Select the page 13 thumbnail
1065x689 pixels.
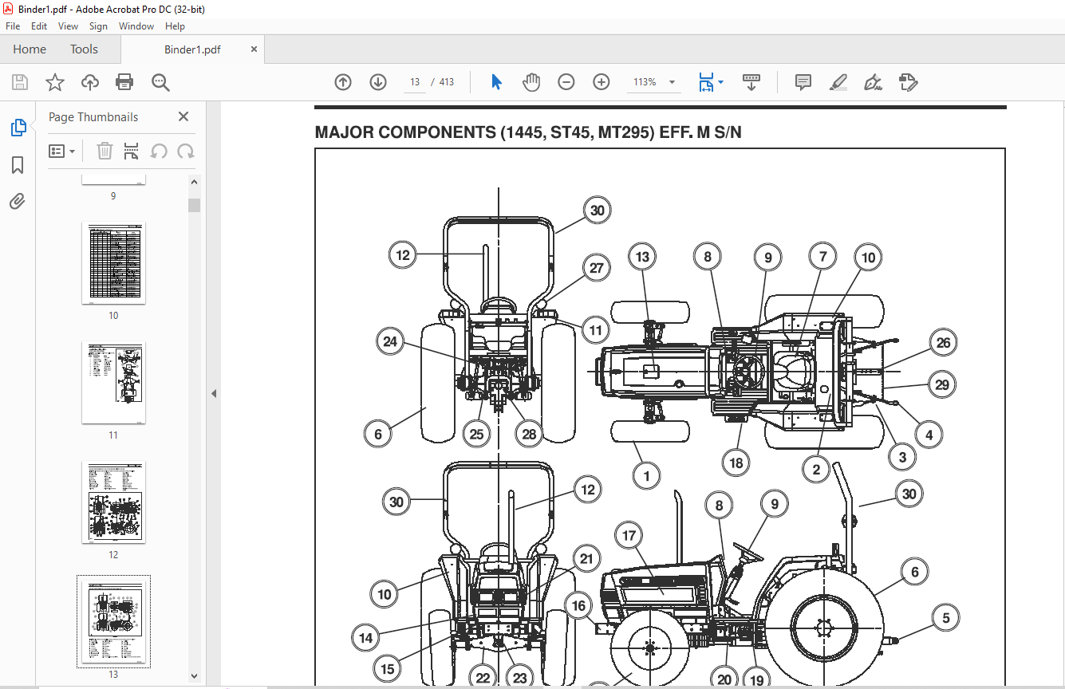pyautogui.click(x=113, y=622)
